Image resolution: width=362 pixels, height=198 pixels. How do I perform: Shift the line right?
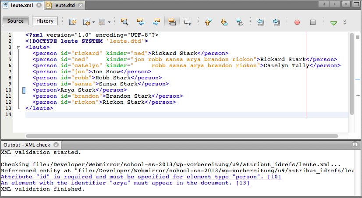click(x=277, y=22)
